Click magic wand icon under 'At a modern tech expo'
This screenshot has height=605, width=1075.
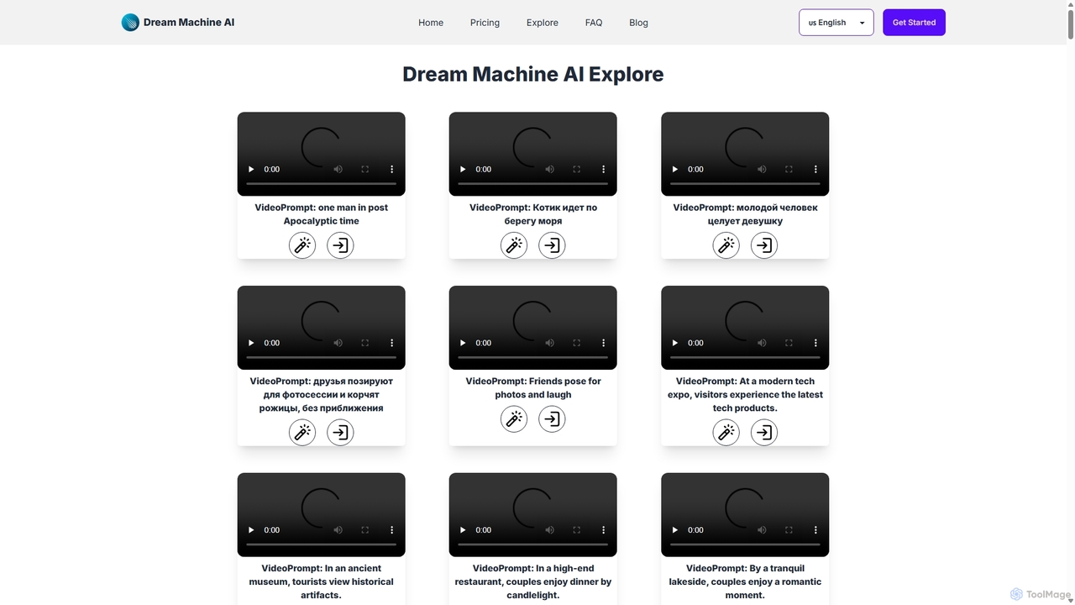coord(726,433)
